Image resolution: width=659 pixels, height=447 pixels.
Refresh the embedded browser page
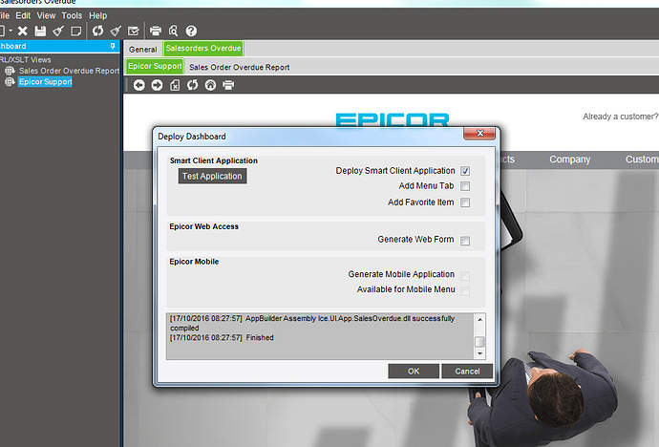[x=193, y=85]
